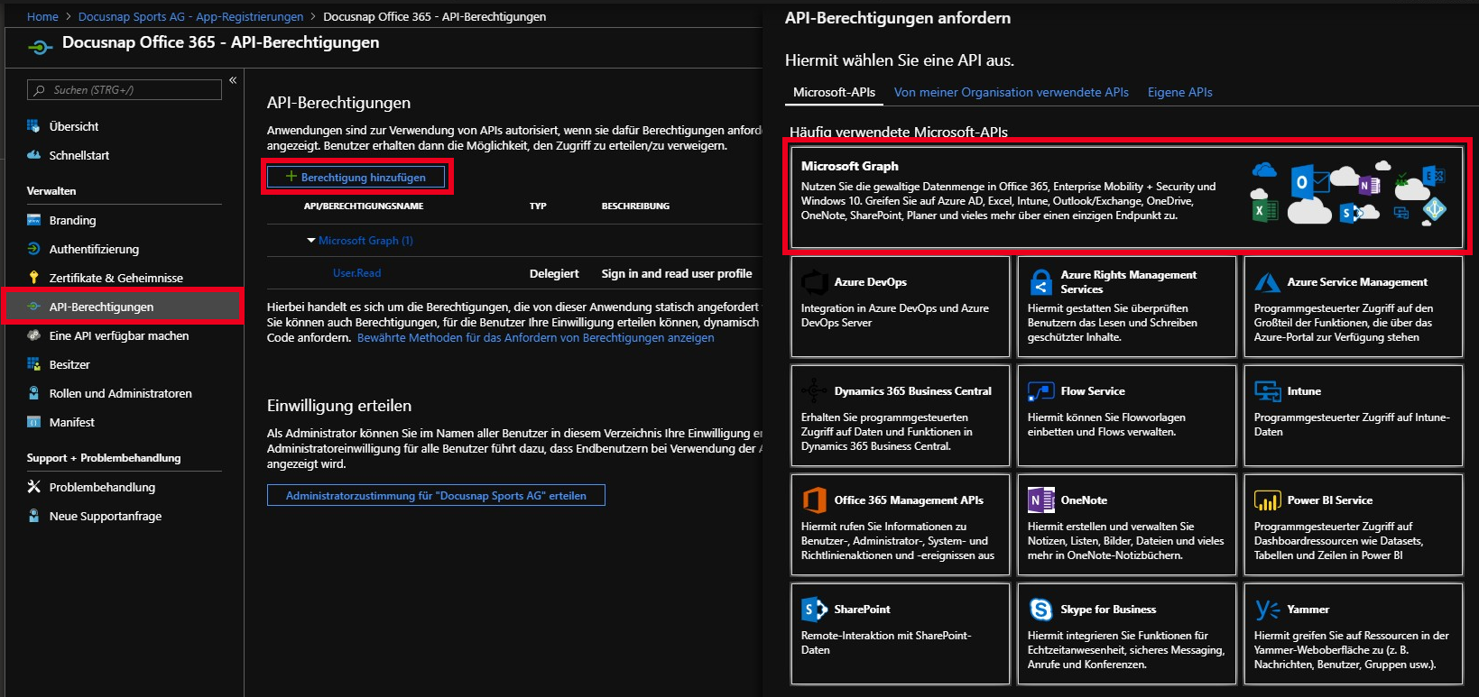Click the Docusnap app icon in page title
The width and height of the screenshot is (1479, 697).
[40, 47]
